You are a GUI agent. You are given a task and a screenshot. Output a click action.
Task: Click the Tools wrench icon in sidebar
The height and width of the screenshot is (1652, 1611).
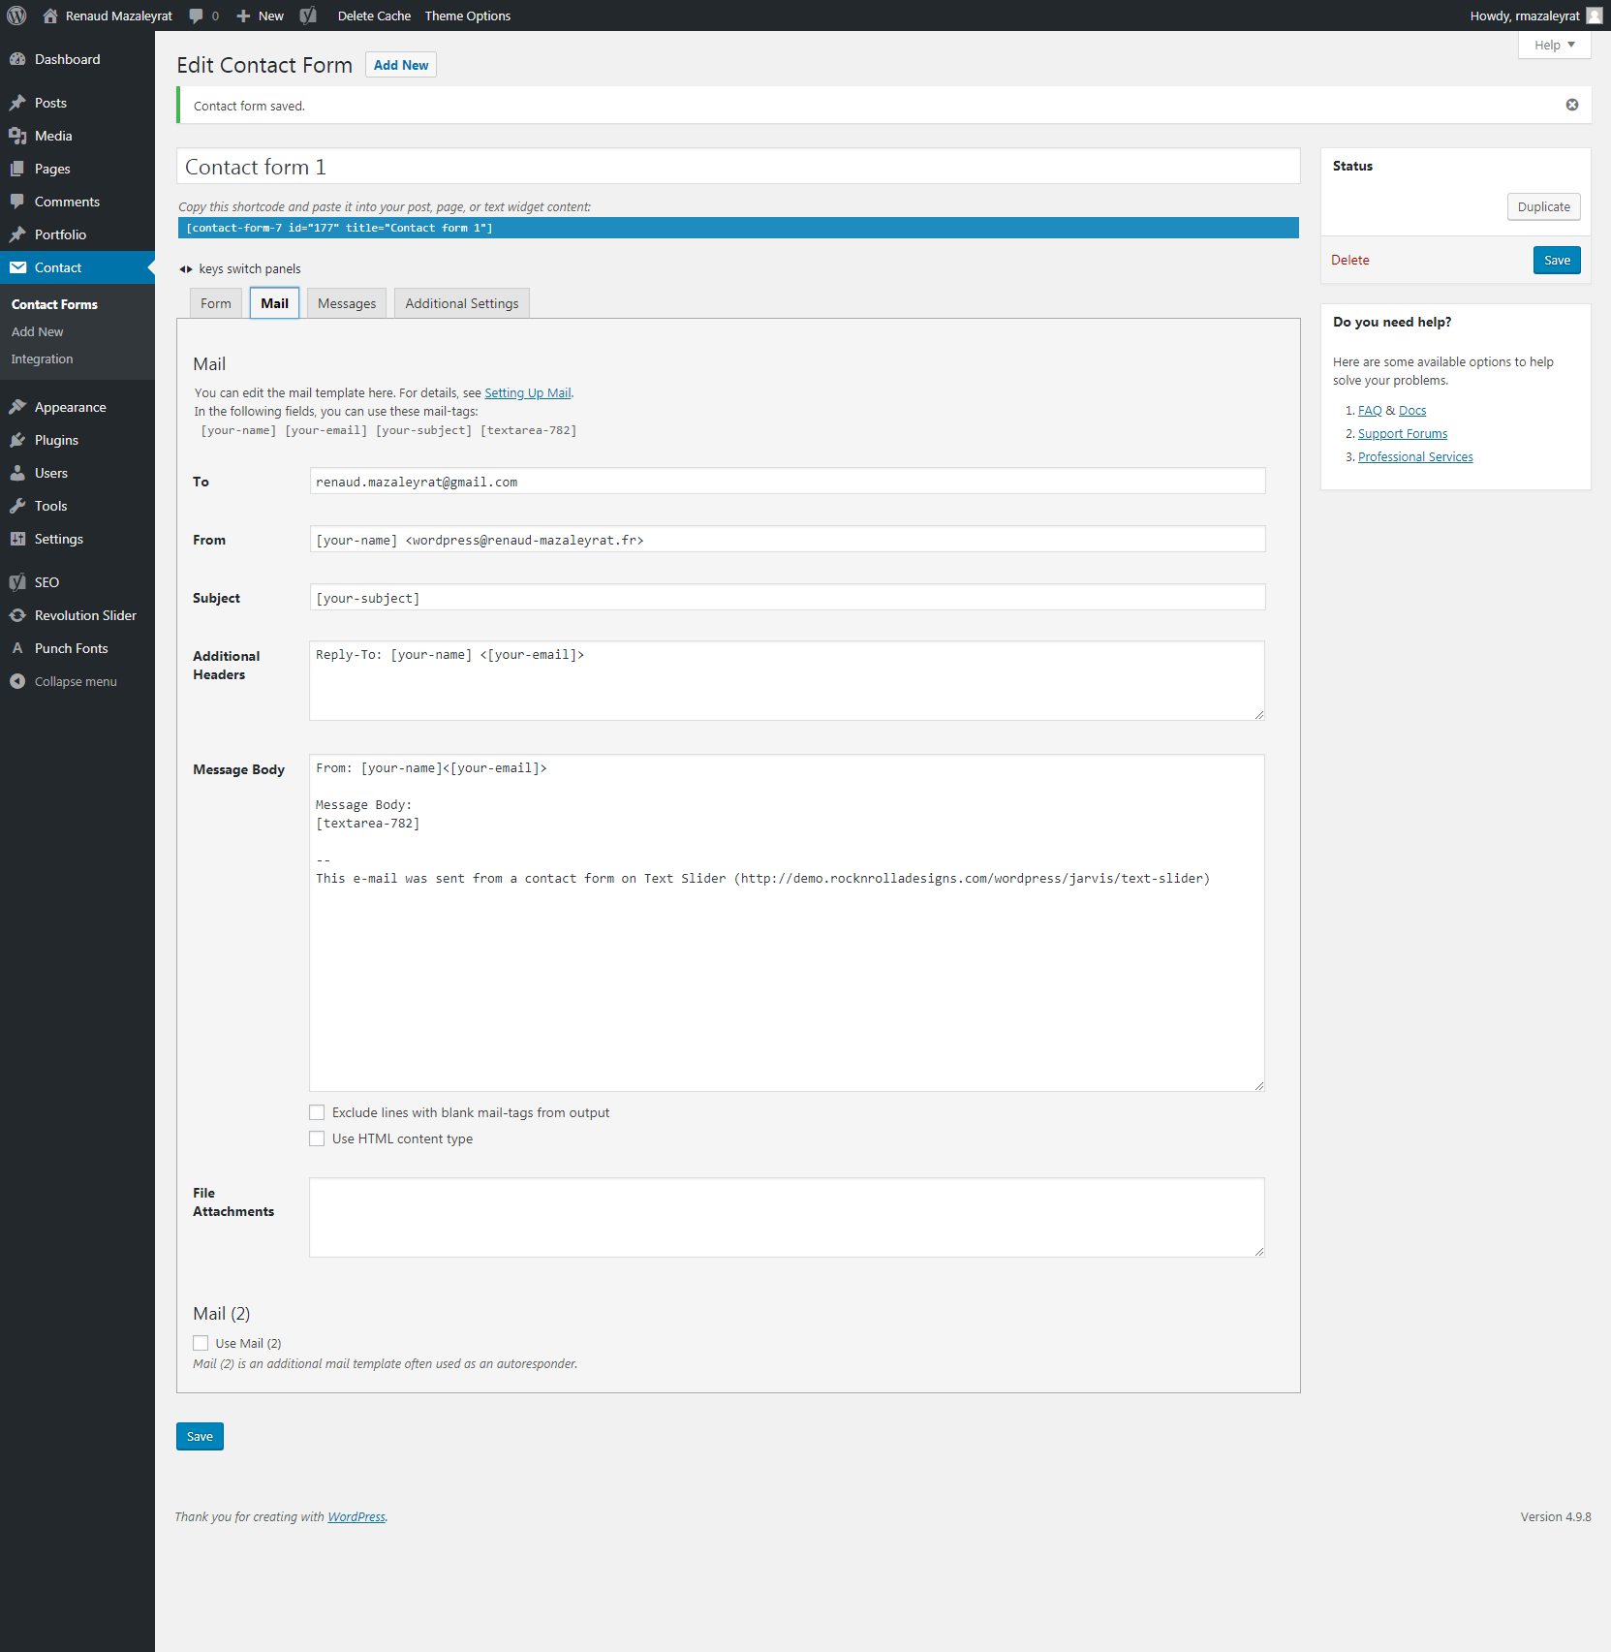click(17, 506)
